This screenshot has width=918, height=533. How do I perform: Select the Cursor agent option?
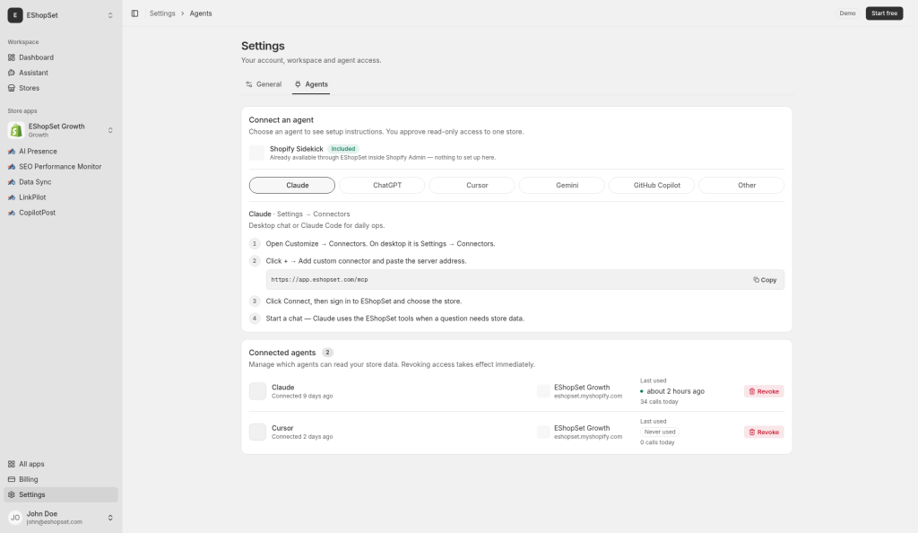pyautogui.click(x=472, y=185)
